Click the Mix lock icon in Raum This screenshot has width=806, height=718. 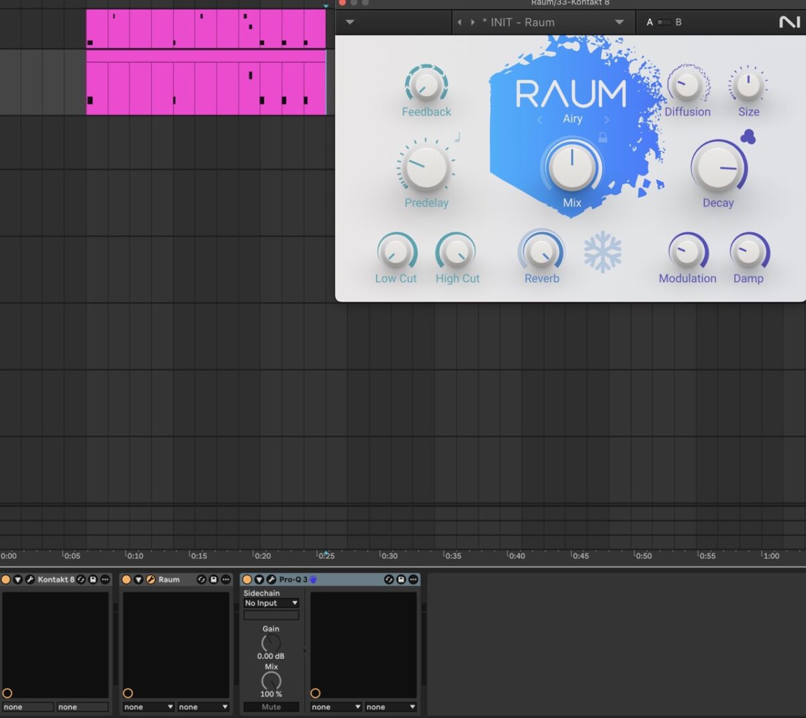[602, 138]
